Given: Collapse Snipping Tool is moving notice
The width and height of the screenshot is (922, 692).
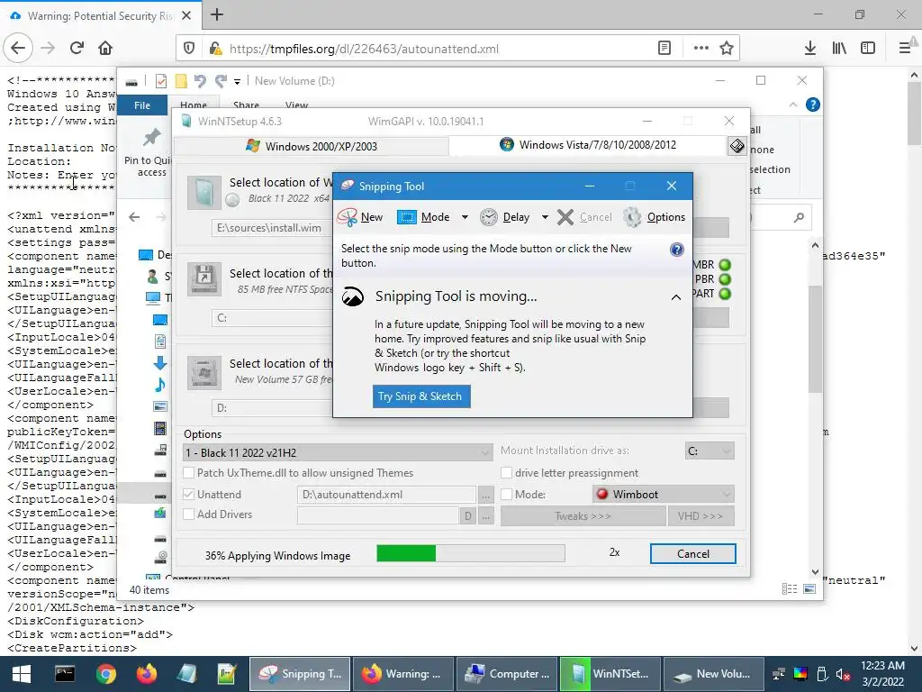Looking at the screenshot, I should [676, 297].
